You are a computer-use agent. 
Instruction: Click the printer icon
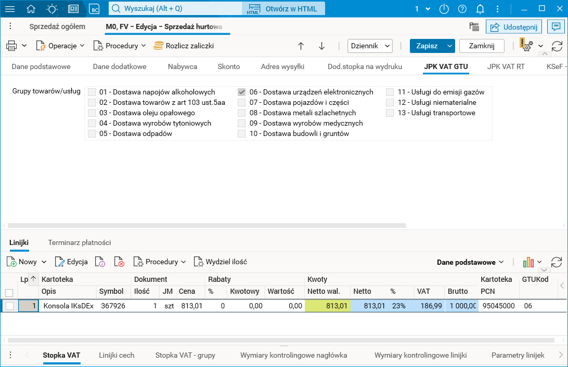(11, 46)
